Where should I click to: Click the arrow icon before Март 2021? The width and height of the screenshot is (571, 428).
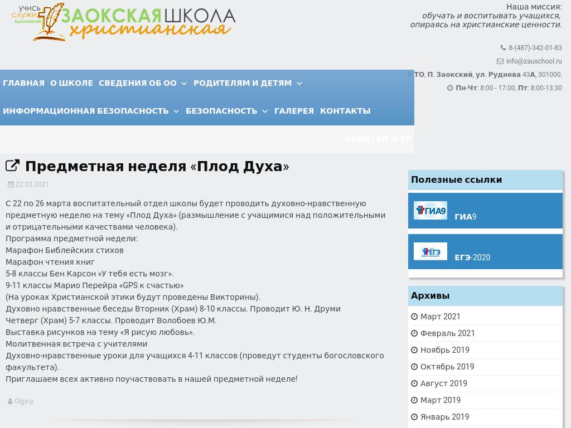414,316
